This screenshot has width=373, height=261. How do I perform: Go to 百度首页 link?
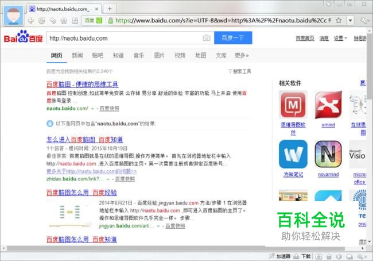(305, 38)
